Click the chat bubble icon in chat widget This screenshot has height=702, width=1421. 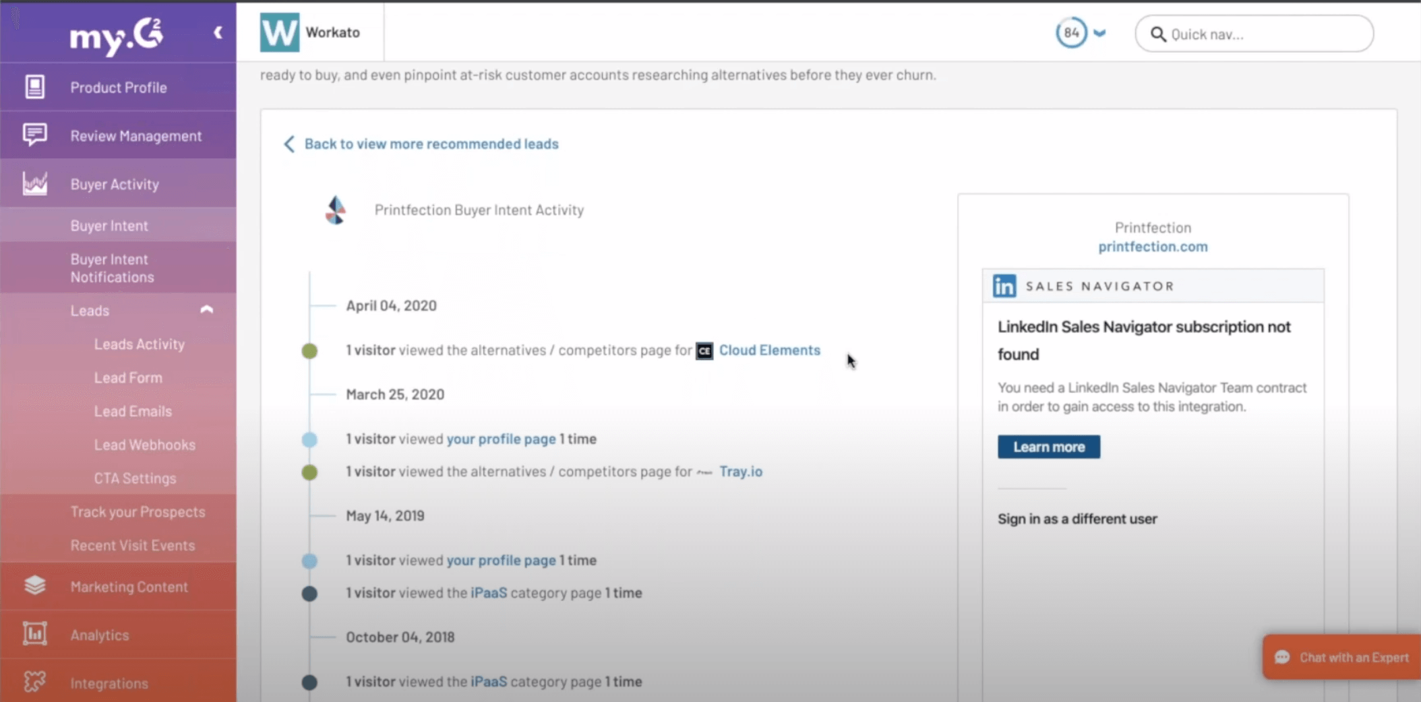[1282, 657]
